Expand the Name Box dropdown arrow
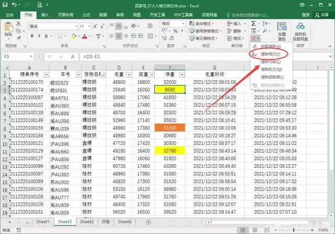Screen dimensions: 335x234 tap(31, 57)
